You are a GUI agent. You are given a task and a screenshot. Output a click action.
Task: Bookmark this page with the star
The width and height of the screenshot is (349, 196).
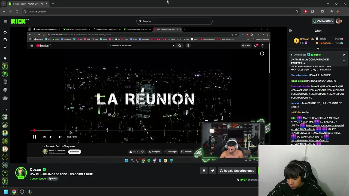click(x=297, y=11)
